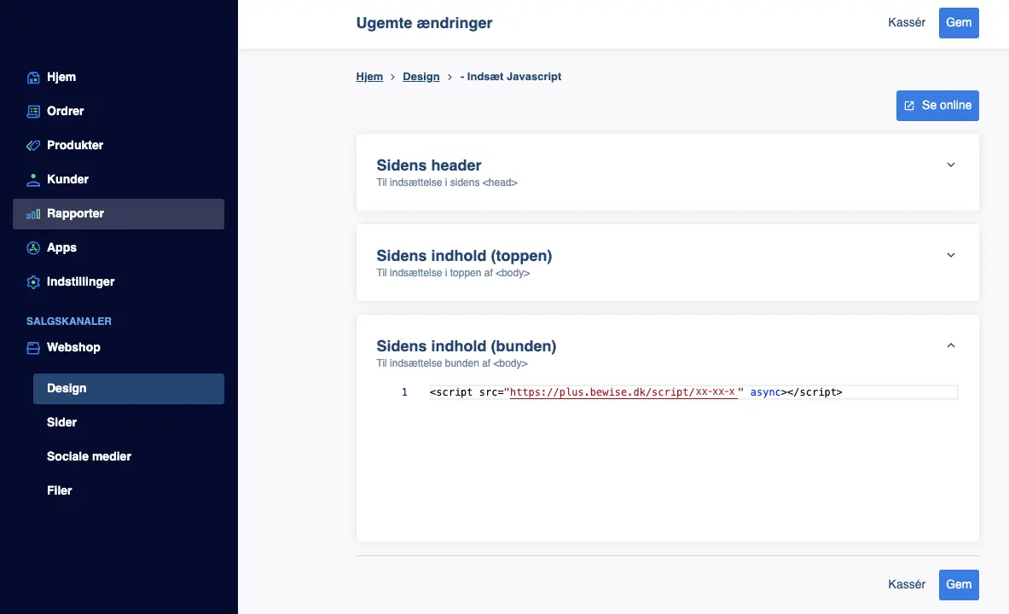Click the Apps icon in the sidebar

[33, 248]
